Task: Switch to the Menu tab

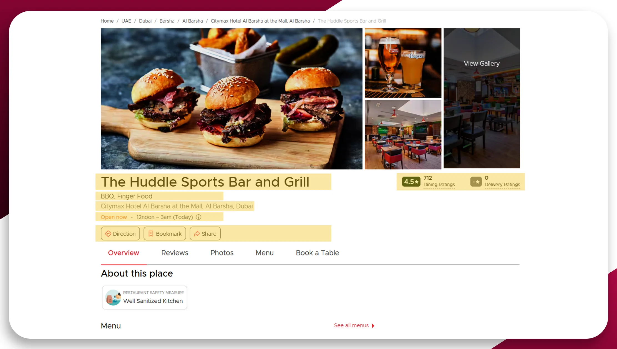Action: click(x=265, y=253)
